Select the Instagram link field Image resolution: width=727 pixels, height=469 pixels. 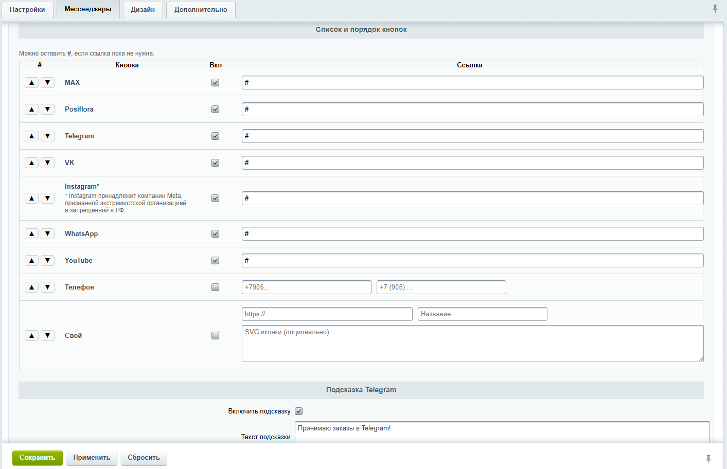pos(473,198)
